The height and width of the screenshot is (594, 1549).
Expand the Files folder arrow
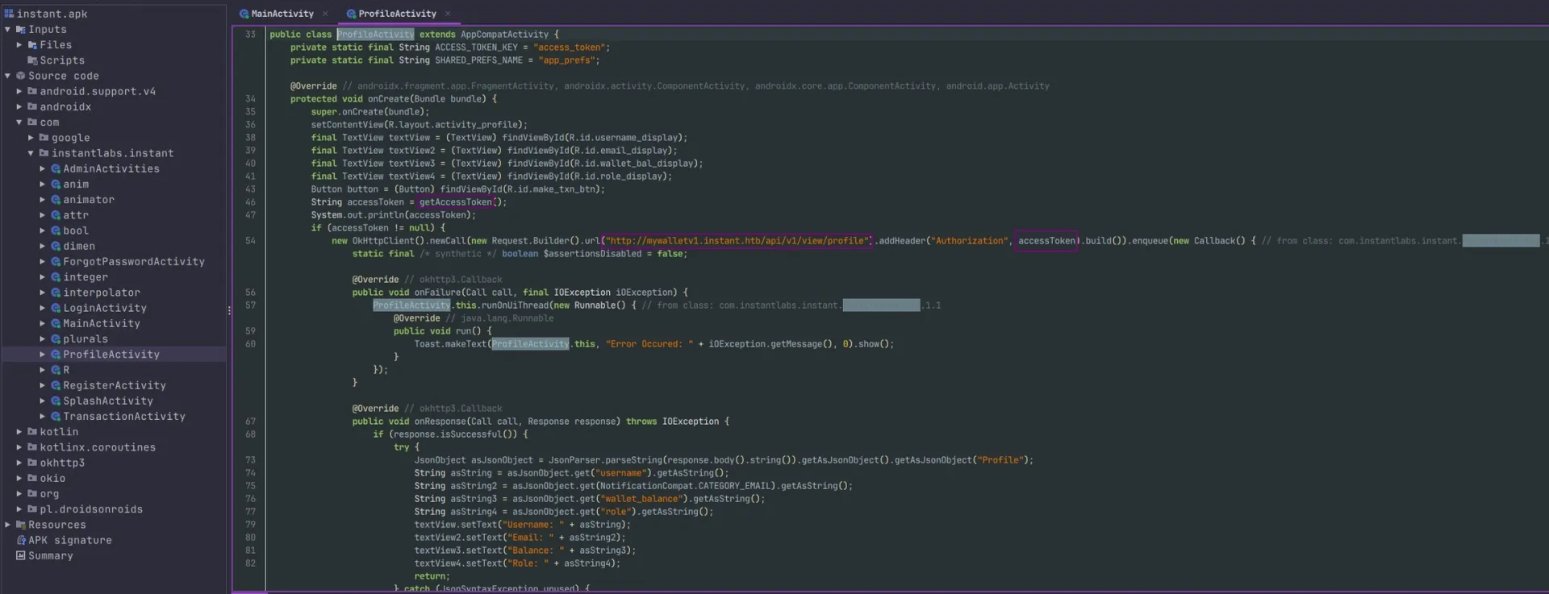pyautogui.click(x=19, y=44)
